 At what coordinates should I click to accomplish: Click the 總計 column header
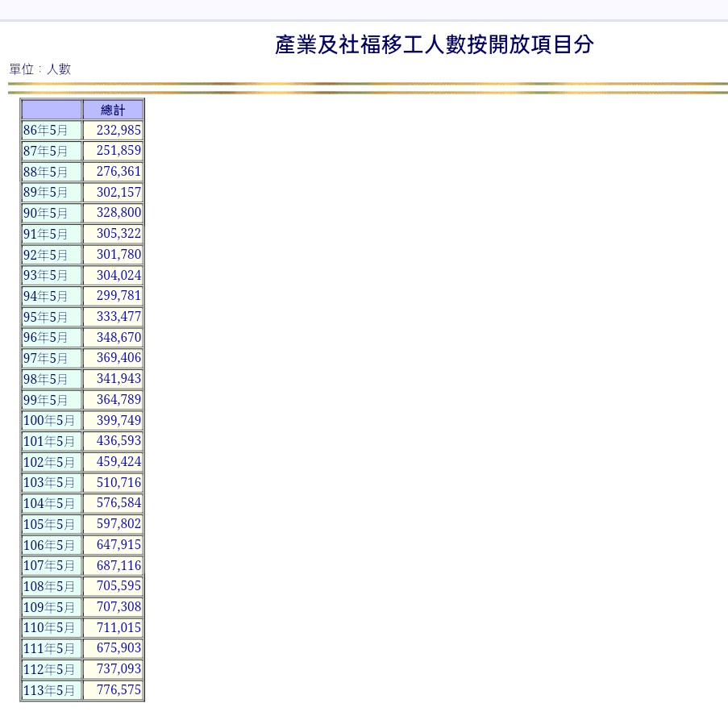pyautogui.click(x=113, y=110)
